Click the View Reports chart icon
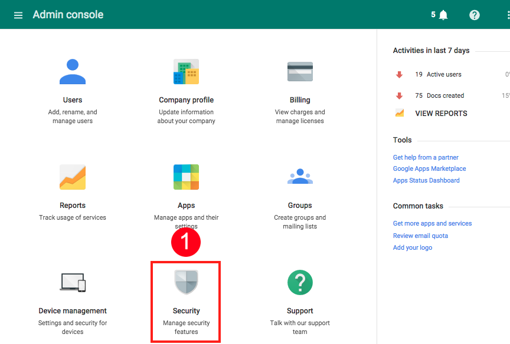The width and height of the screenshot is (510, 344). [x=400, y=113]
